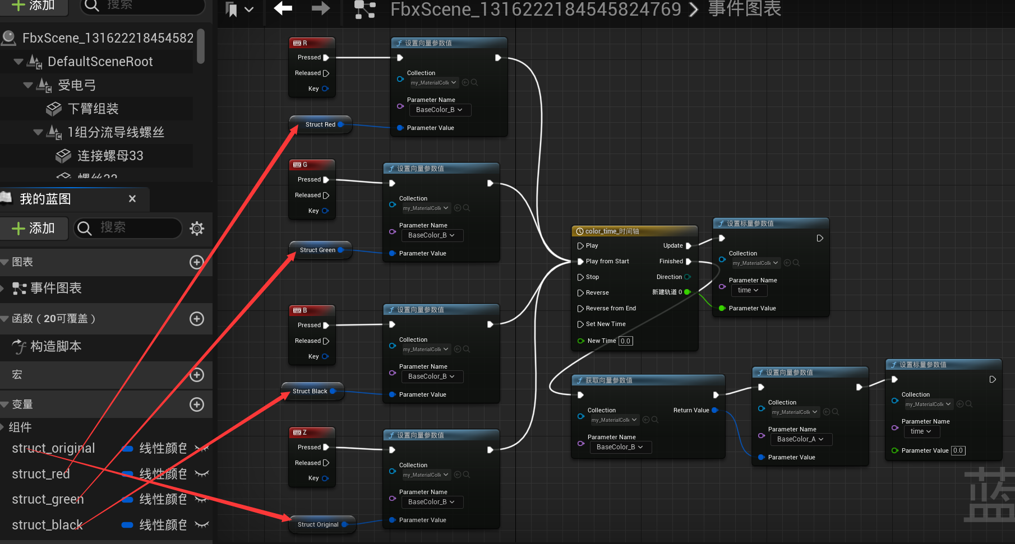Click FbxScene breadcrumb link
This screenshot has width=1015, height=544.
536,9
